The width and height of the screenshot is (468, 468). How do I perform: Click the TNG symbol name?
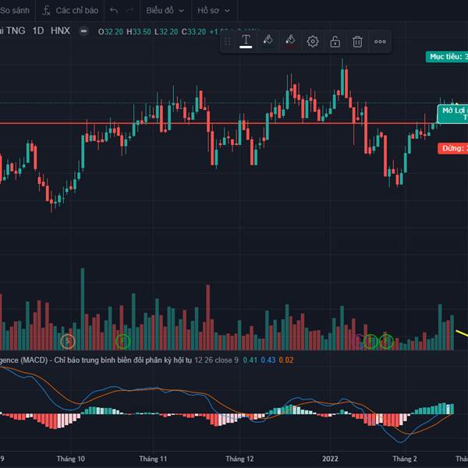click(x=16, y=30)
